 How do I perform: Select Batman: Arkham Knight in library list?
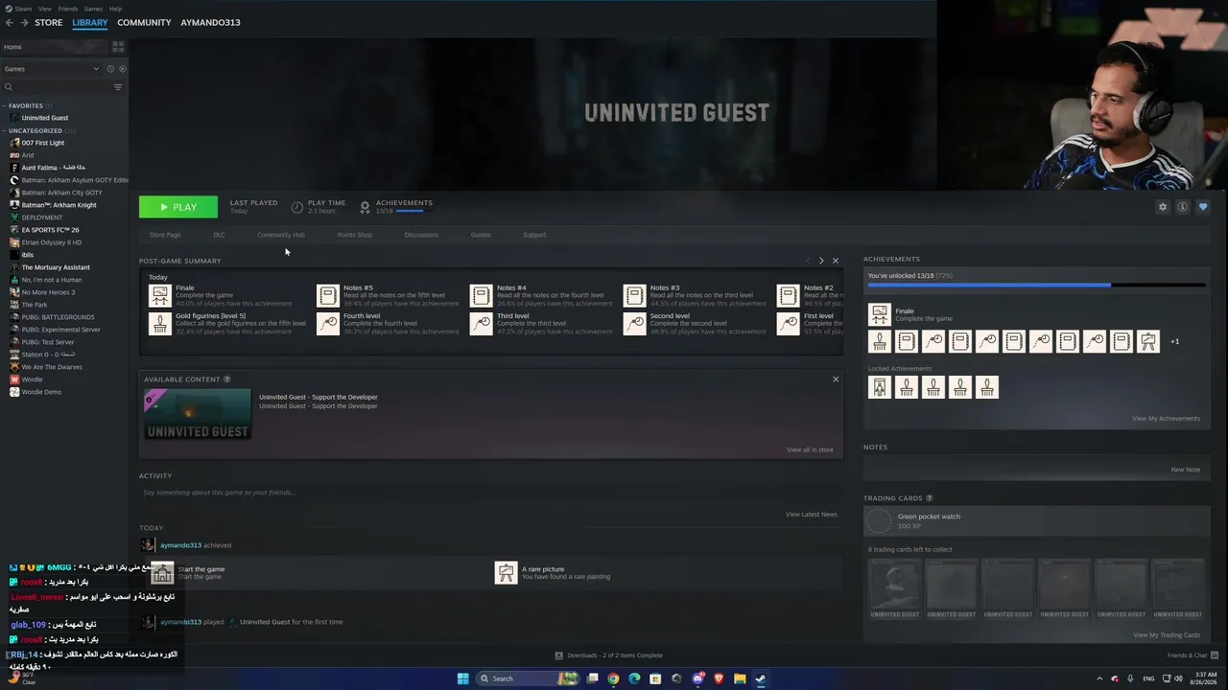pyautogui.click(x=59, y=205)
